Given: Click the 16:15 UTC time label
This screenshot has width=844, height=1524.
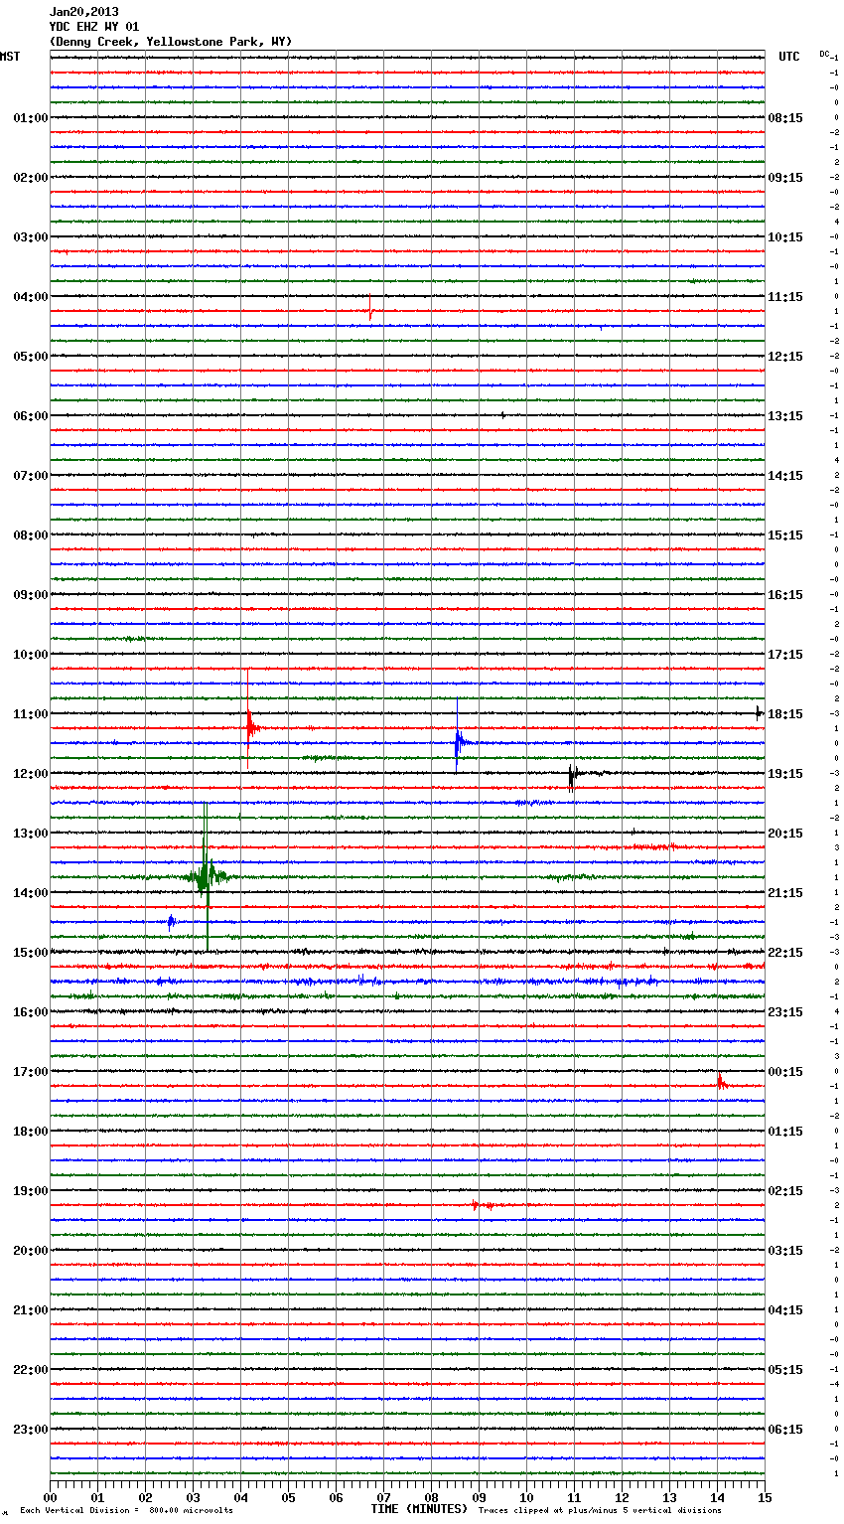Looking at the screenshot, I should tap(785, 595).
